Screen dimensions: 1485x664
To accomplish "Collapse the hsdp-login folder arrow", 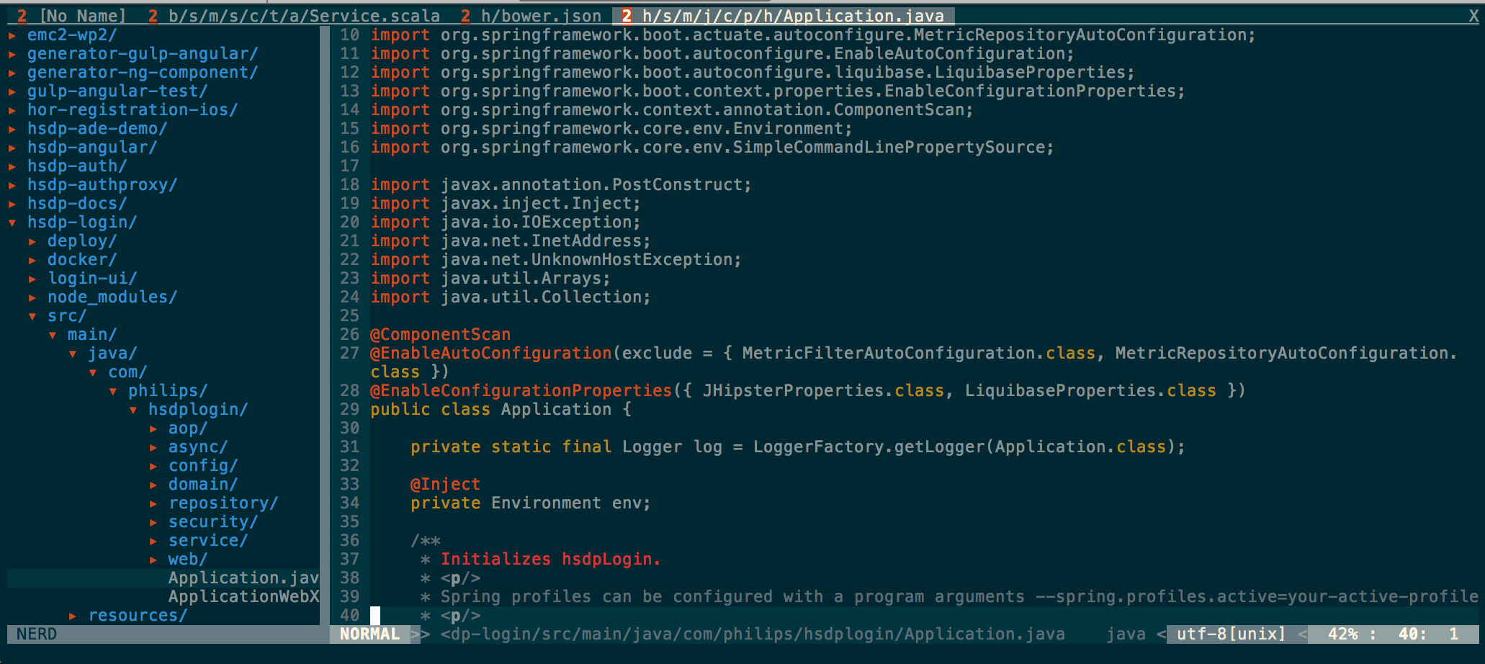I will pyautogui.click(x=13, y=223).
